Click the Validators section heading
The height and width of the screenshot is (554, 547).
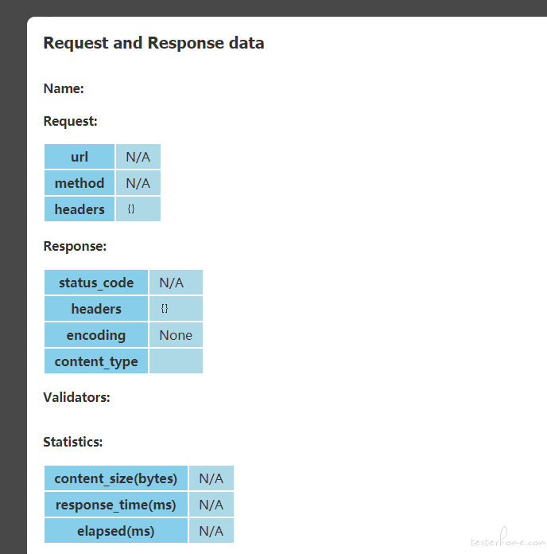(x=76, y=397)
